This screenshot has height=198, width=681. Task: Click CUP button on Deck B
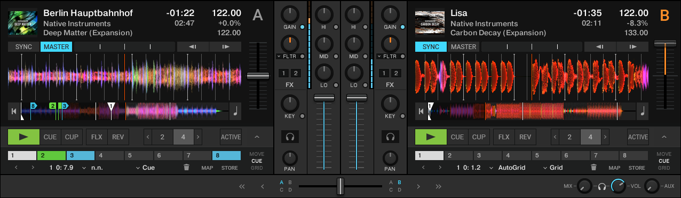coord(479,137)
